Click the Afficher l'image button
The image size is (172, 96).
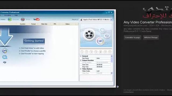point(151,38)
